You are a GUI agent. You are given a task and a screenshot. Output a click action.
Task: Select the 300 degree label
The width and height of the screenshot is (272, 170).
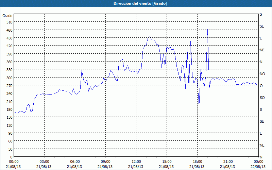pyautogui.click(x=10, y=78)
